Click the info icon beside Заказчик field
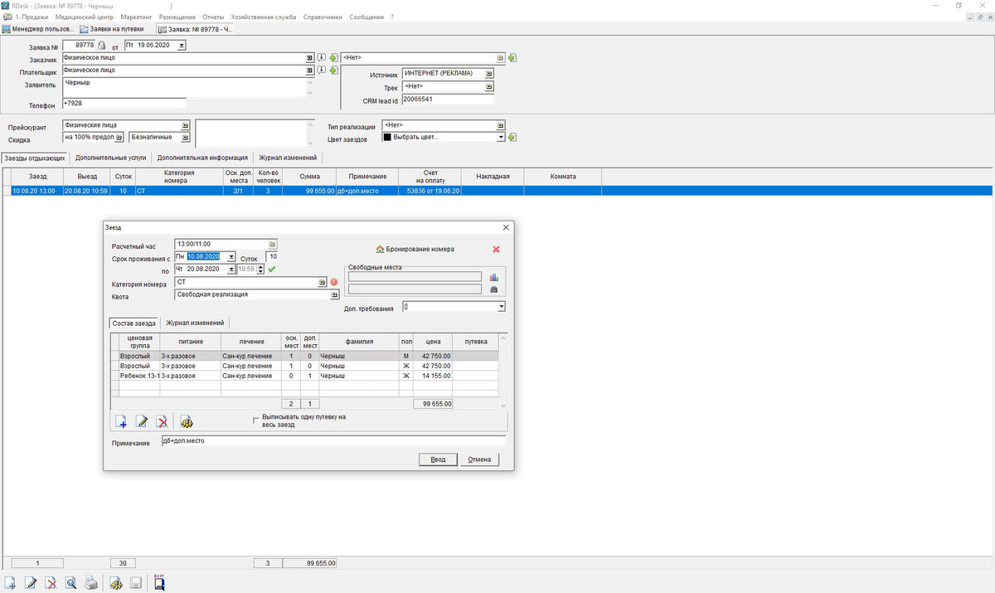995x593 pixels. [x=322, y=58]
